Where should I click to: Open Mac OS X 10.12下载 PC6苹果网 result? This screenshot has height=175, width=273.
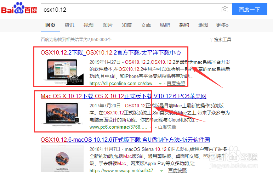pyautogui.click(x=124, y=96)
